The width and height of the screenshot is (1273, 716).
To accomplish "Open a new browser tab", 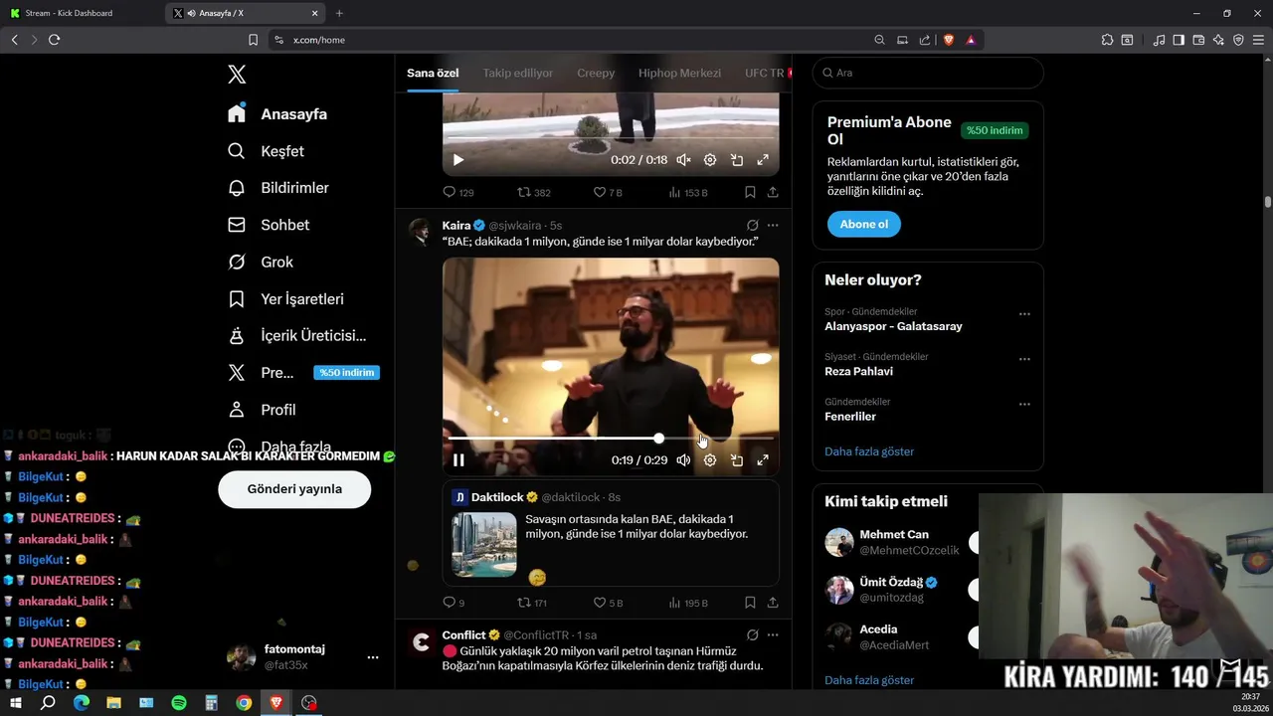I will click(339, 13).
